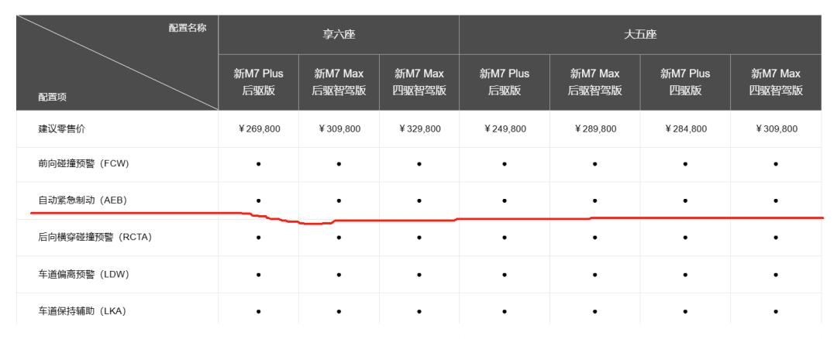The height and width of the screenshot is (339, 837).
Task: Select 新M7 Plus 四驱版 column header
Action: 686,81
